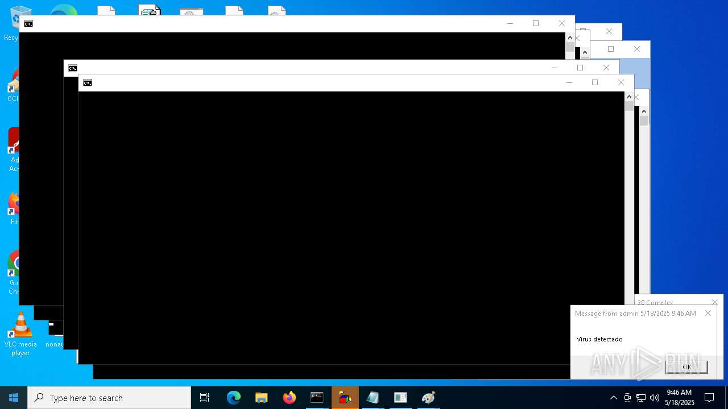Open middle Command Prompt title bar icon

[72, 68]
